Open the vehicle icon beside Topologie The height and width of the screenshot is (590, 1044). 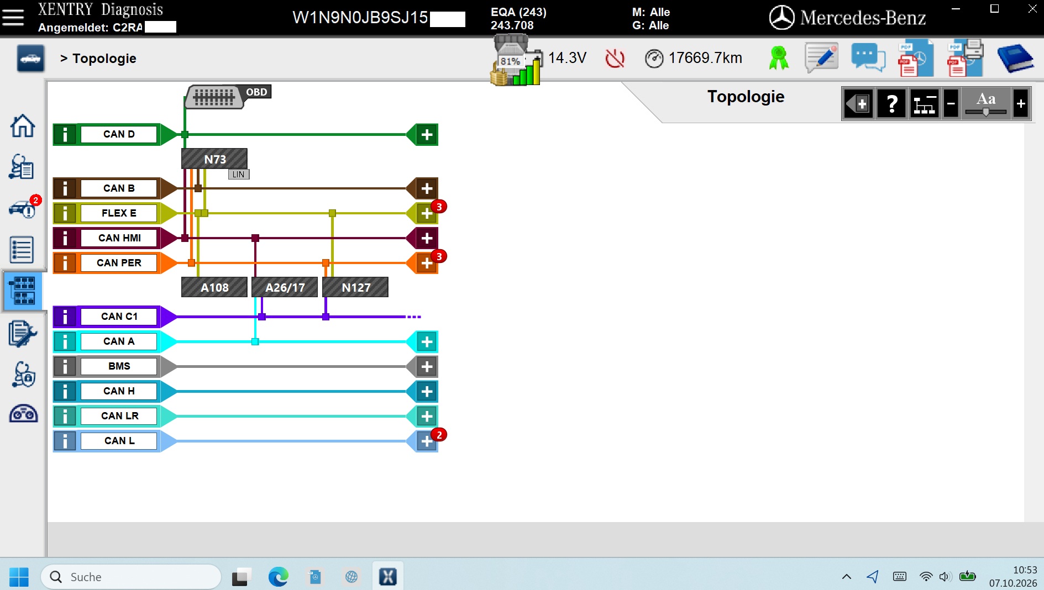pos(30,59)
